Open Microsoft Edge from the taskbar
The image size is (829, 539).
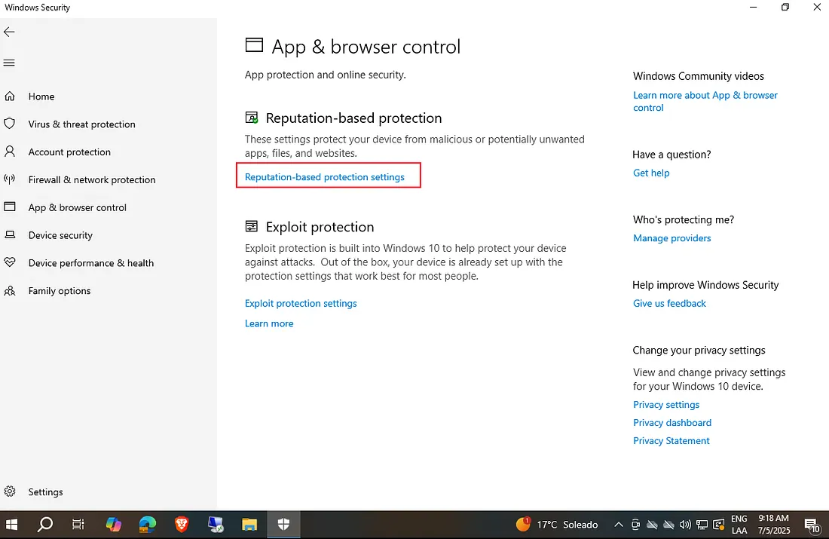148,525
